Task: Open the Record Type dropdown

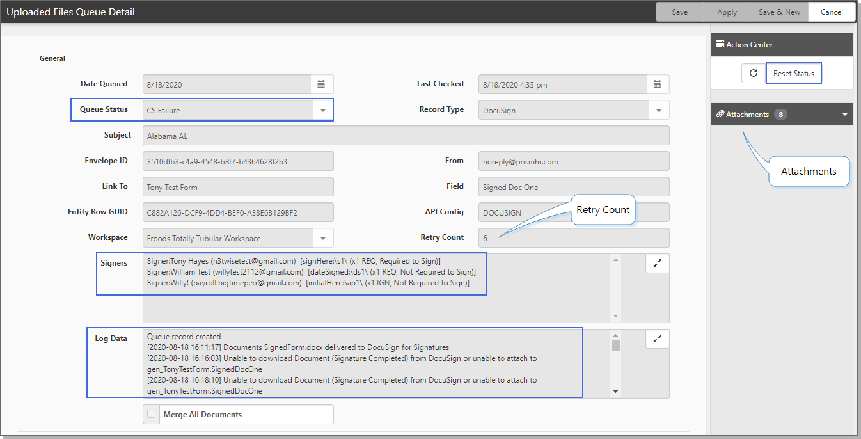Action: coord(659,110)
